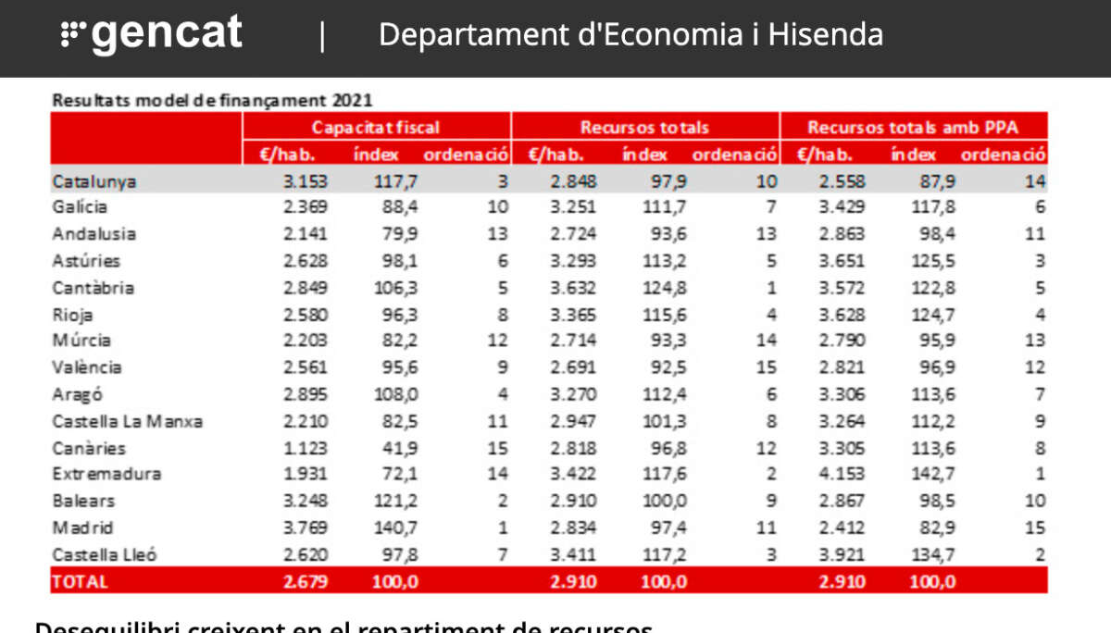The image size is (1111, 633).
Task: Click the Extremadura row label
Action: pyautogui.click(x=106, y=474)
